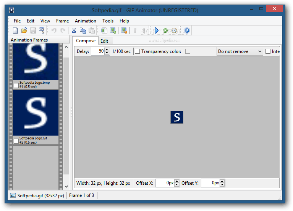Click the S logo in the canvas
The image size is (293, 211).
pos(177,117)
